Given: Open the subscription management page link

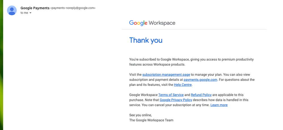Looking at the screenshot, I should coord(166,75).
